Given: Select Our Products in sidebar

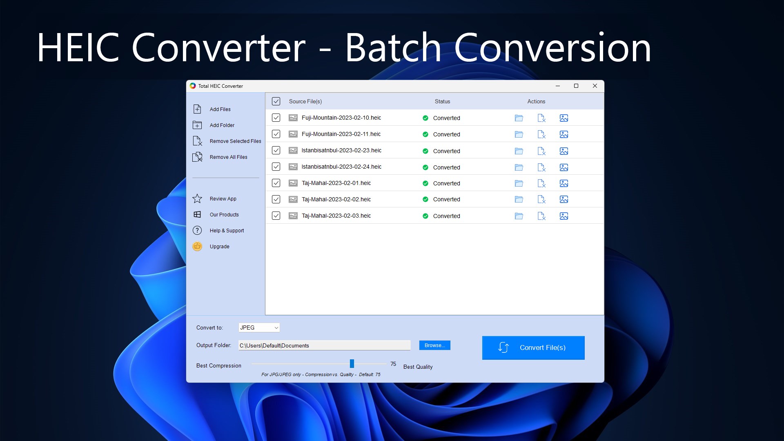Looking at the screenshot, I should [224, 215].
